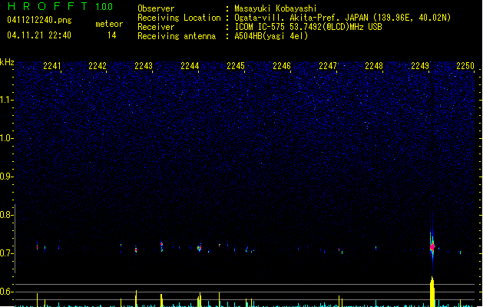This screenshot has height=307, width=483.
Task: Click the tall yellow power peak after 2249
Action: tap(432, 292)
